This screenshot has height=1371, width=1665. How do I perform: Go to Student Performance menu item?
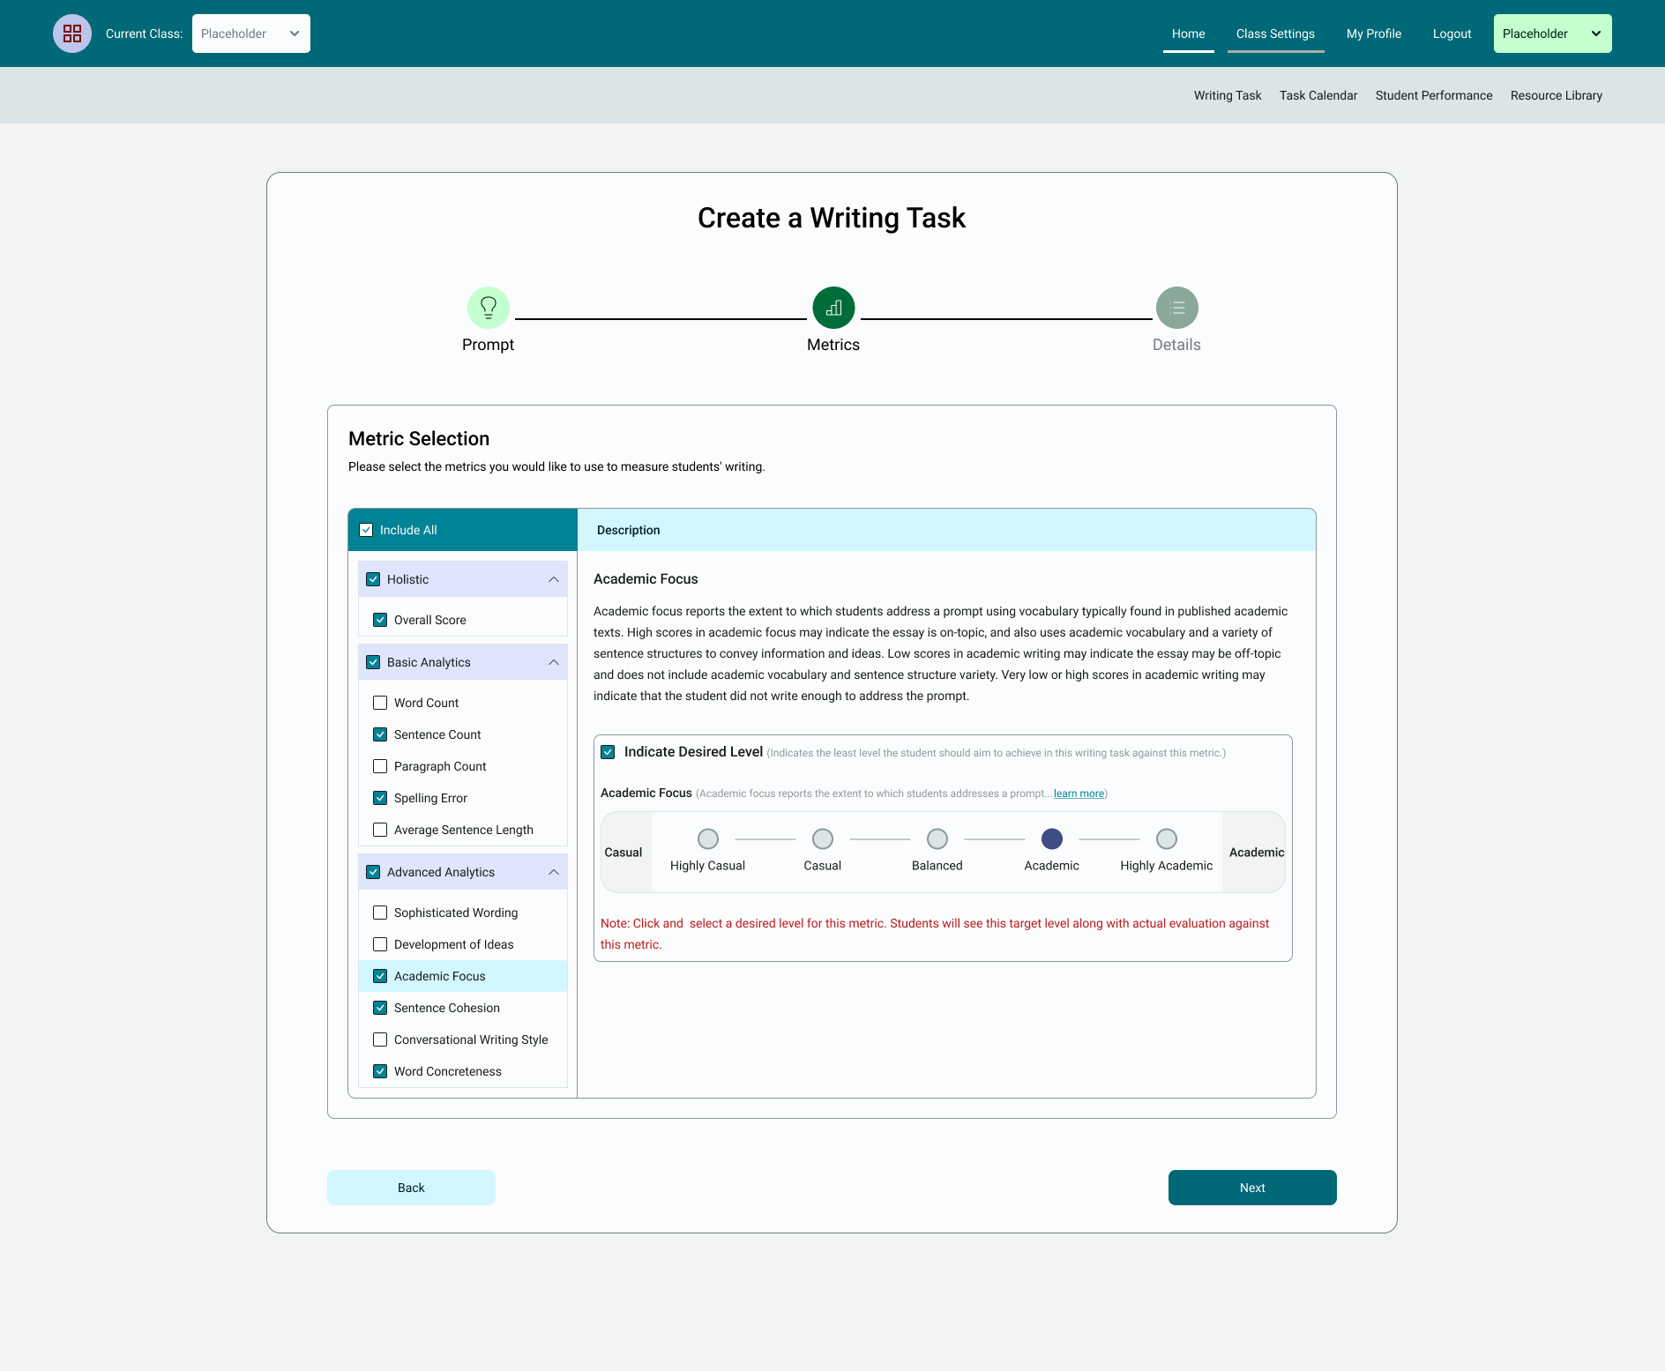(1434, 95)
